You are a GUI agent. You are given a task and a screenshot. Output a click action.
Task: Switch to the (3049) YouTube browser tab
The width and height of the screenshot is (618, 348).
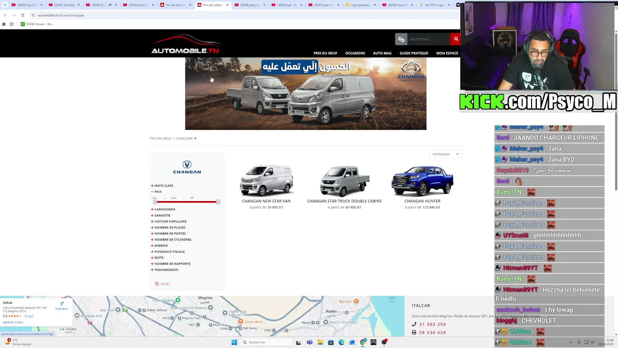pos(64,5)
